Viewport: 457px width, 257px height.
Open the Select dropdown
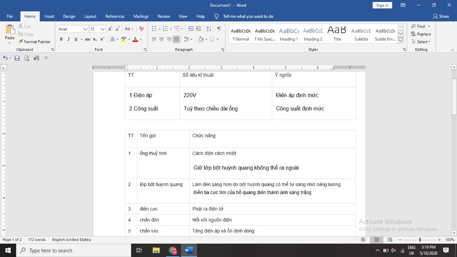point(421,41)
